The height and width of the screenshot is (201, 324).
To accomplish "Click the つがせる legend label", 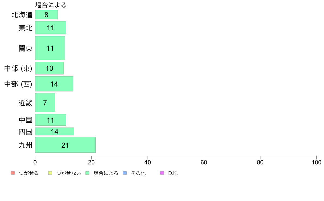I will click(29, 173).
